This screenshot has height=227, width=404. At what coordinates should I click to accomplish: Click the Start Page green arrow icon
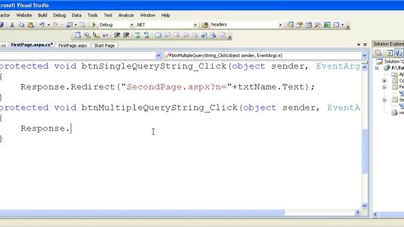coord(327,25)
